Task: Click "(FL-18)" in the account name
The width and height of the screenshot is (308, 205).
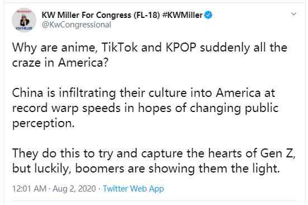Action: click(146, 15)
